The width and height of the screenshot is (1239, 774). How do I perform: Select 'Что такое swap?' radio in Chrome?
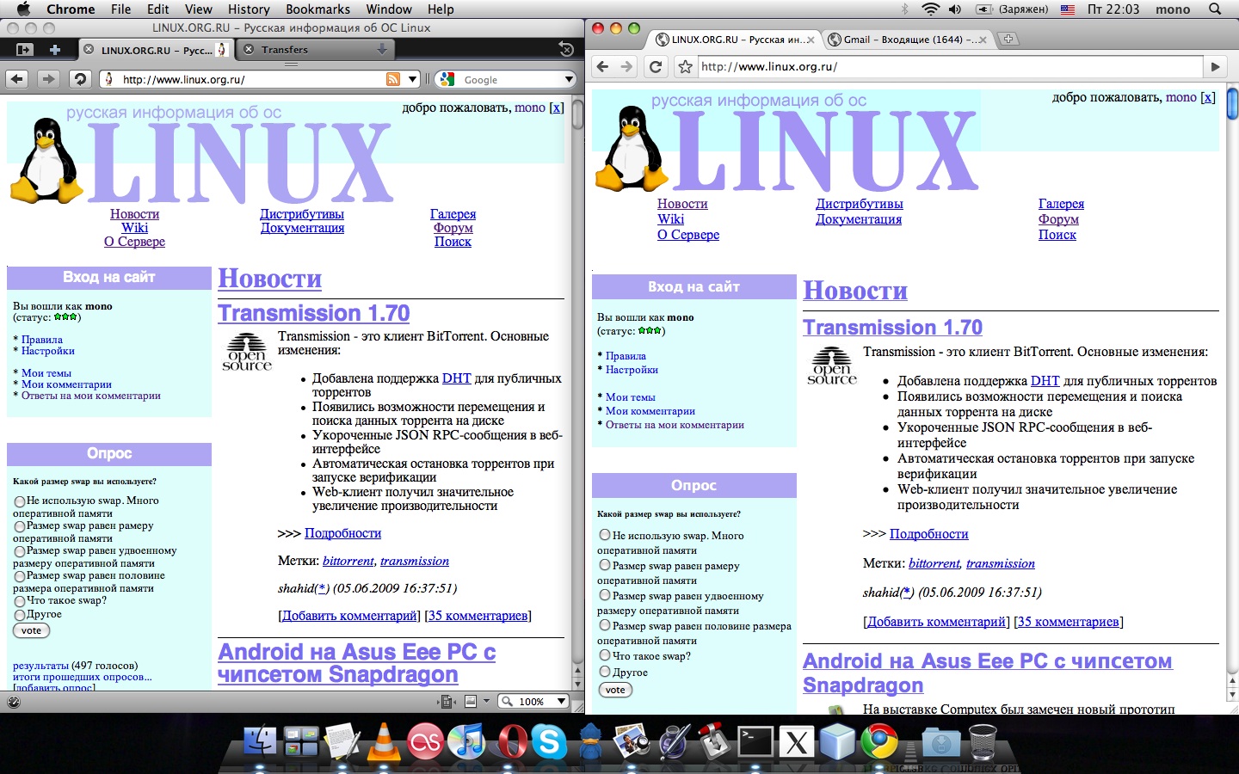(x=605, y=655)
